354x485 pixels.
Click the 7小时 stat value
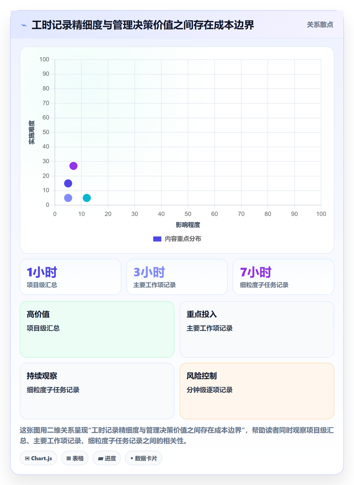pos(256,272)
